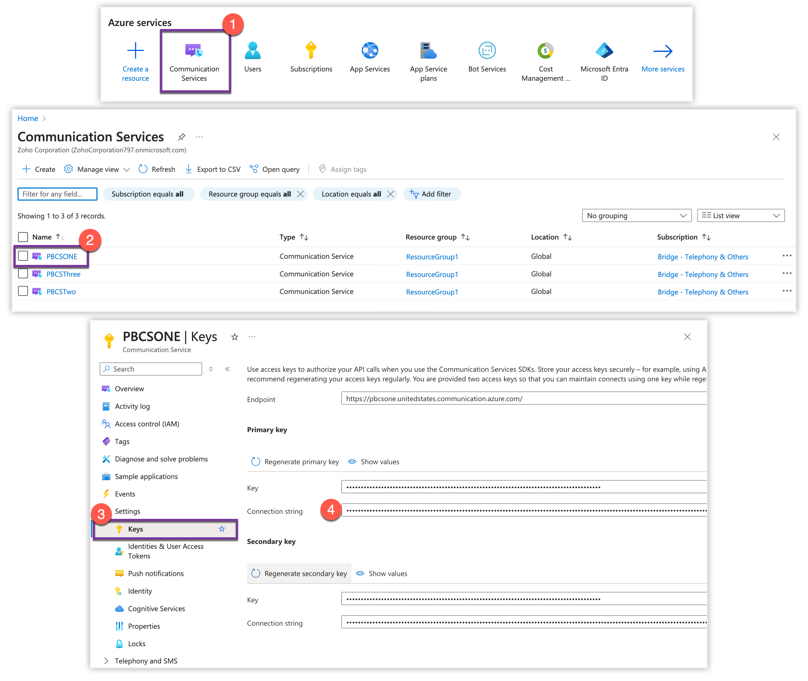The image size is (808, 681).
Task: Open the No grouping dropdown
Action: [637, 215]
